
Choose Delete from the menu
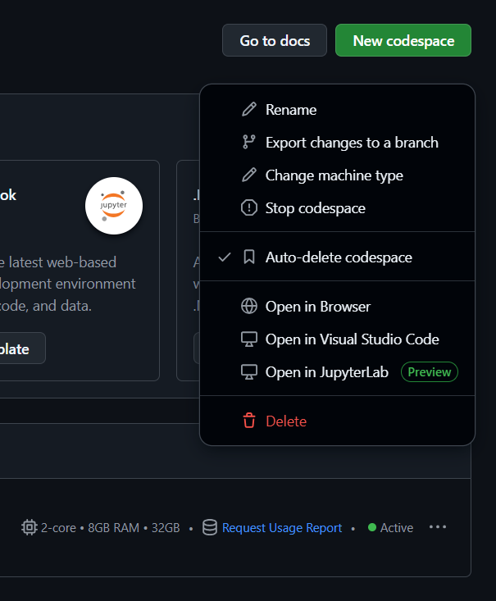(x=337, y=421)
